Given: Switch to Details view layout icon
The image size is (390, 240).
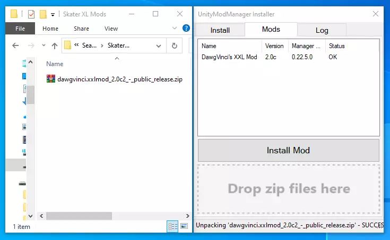Looking at the screenshot, I should [172, 226].
